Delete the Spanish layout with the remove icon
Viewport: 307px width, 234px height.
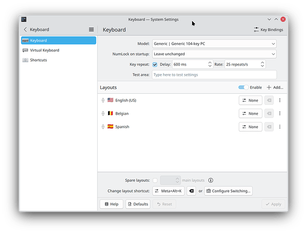(269, 127)
